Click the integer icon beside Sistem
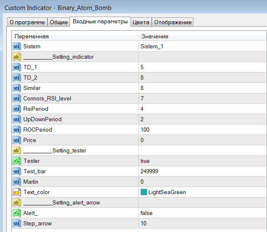This screenshot has width=267, height=232. click(17, 46)
